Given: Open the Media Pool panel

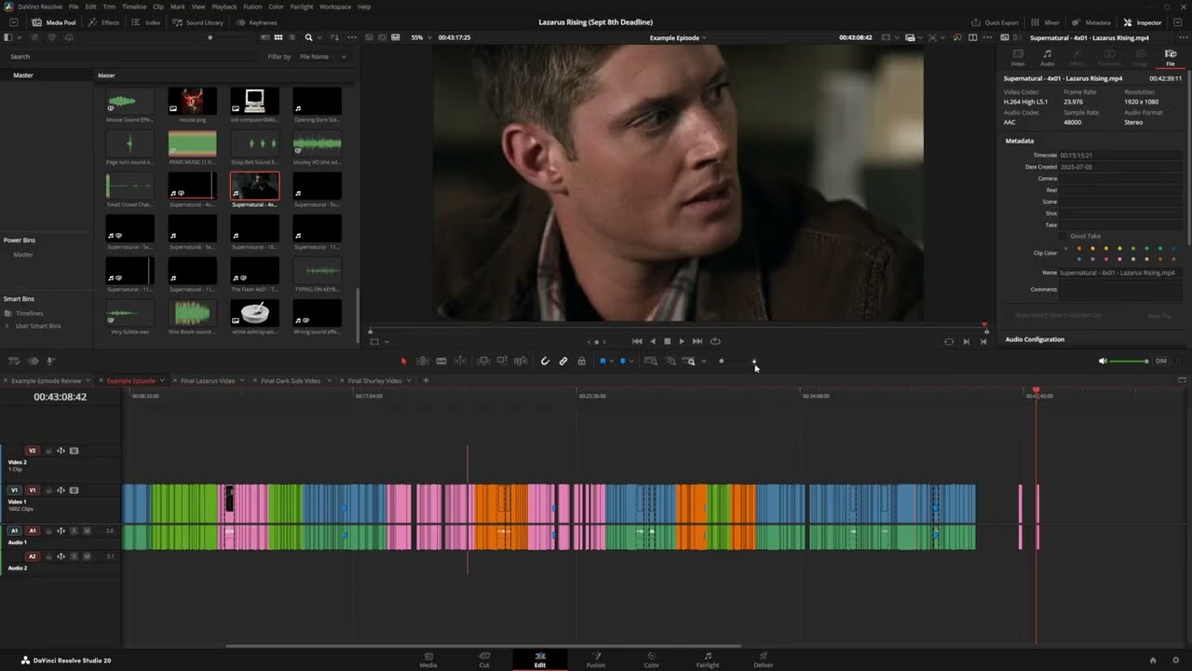Looking at the screenshot, I should pyautogui.click(x=54, y=22).
